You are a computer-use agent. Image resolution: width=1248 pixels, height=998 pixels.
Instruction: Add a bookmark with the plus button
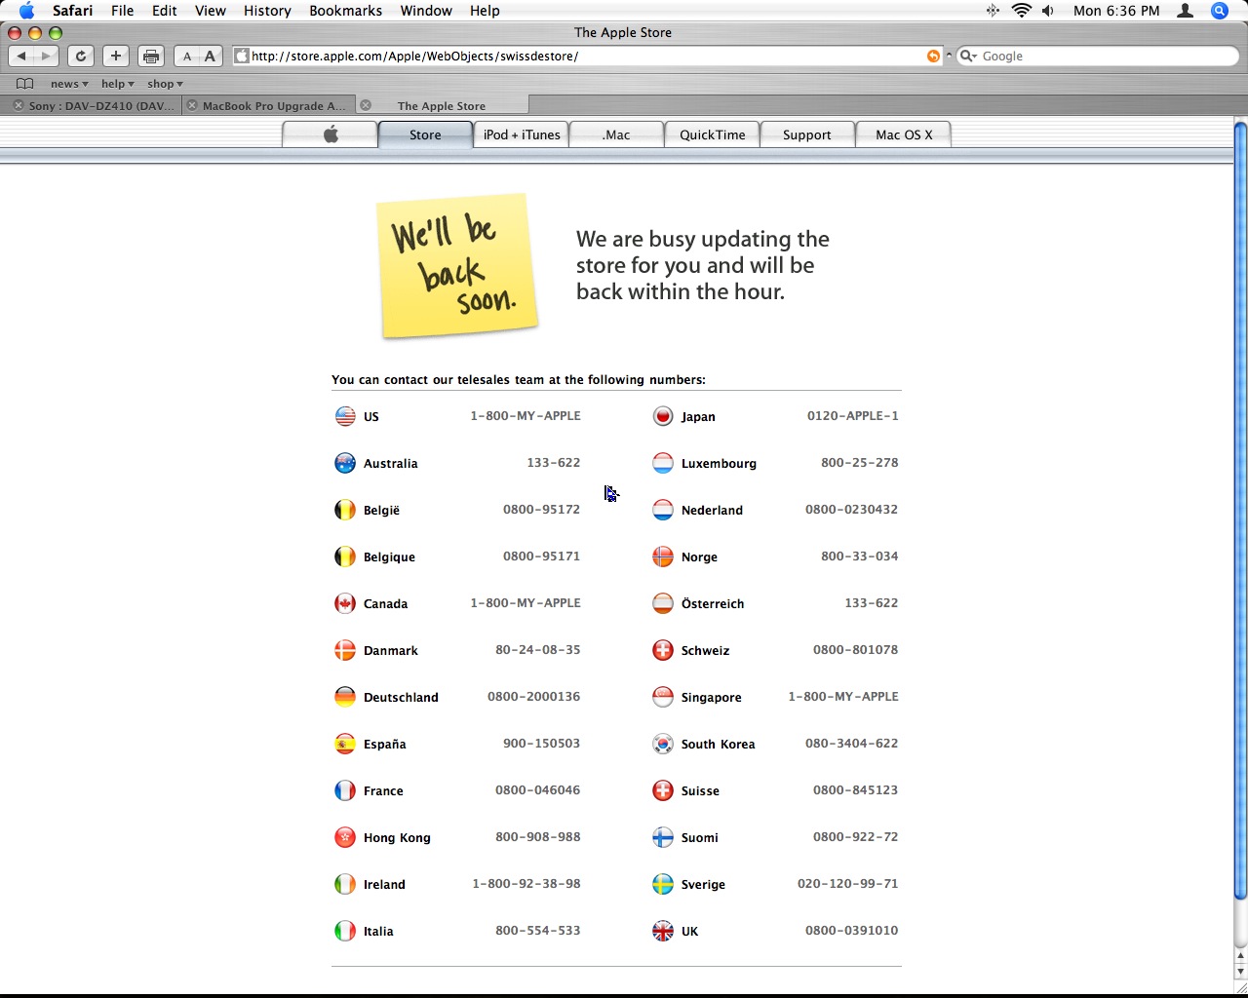point(115,56)
